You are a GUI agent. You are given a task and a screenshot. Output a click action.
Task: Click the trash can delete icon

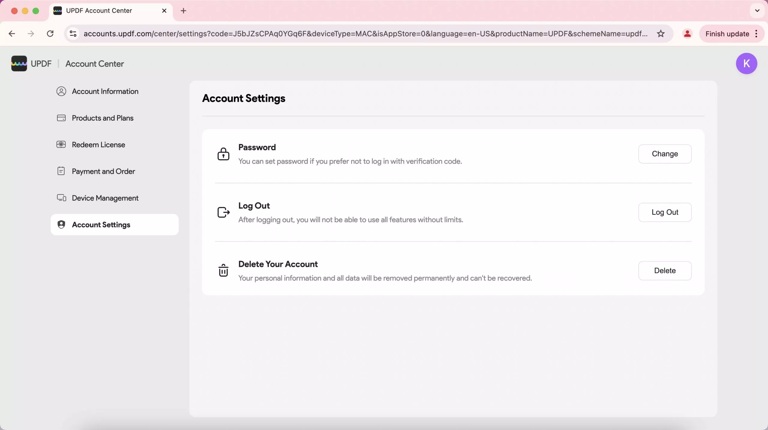223,270
